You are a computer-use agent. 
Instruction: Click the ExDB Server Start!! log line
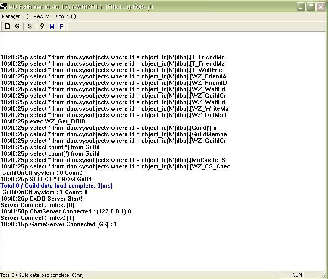coord(42,199)
